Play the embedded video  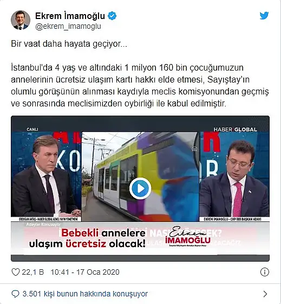point(140,188)
